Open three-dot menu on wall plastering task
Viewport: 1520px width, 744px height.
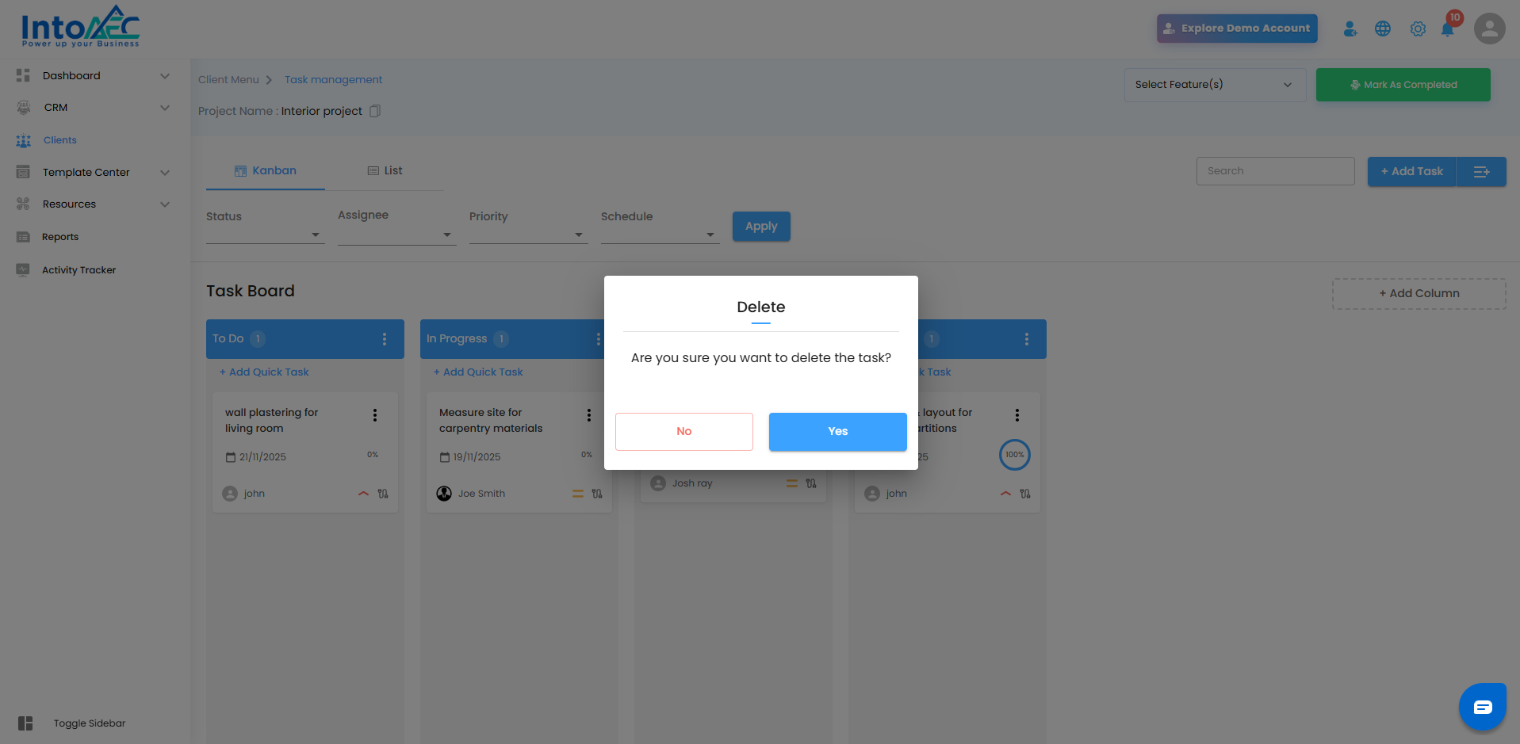(375, 415)
